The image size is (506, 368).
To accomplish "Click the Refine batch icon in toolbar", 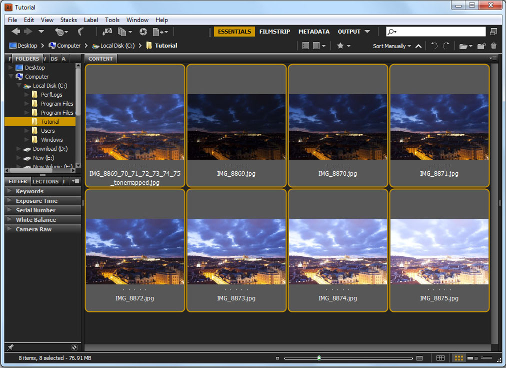I will tap(122, 32).
